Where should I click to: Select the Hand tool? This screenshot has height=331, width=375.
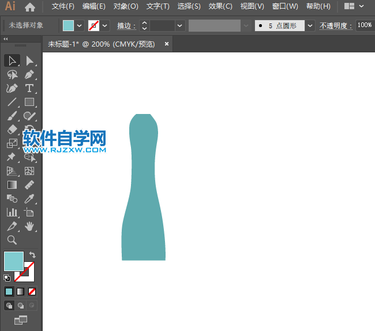pos(29,226)
